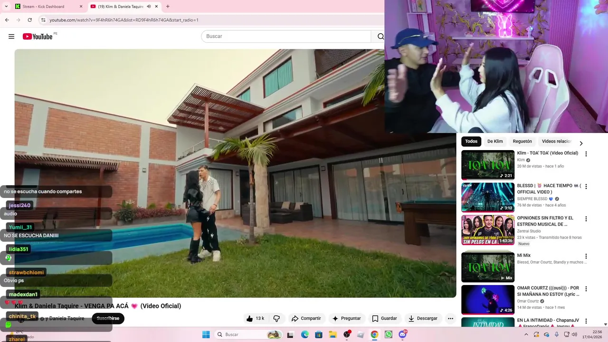
Task: View site information icon in address bar
Action: tap(43, 20)
